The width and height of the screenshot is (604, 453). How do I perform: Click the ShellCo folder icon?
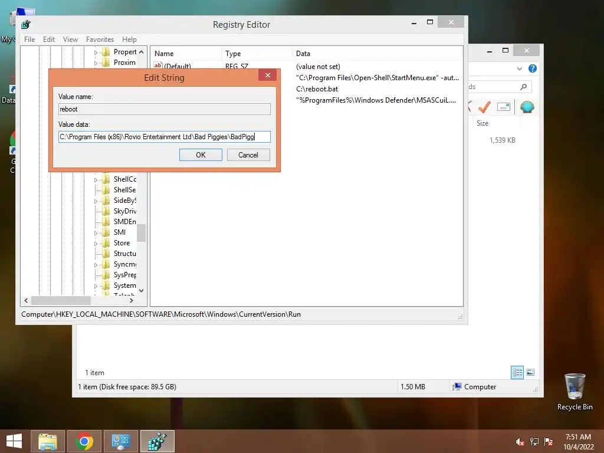pyautogui.click(x=106, y=179)
